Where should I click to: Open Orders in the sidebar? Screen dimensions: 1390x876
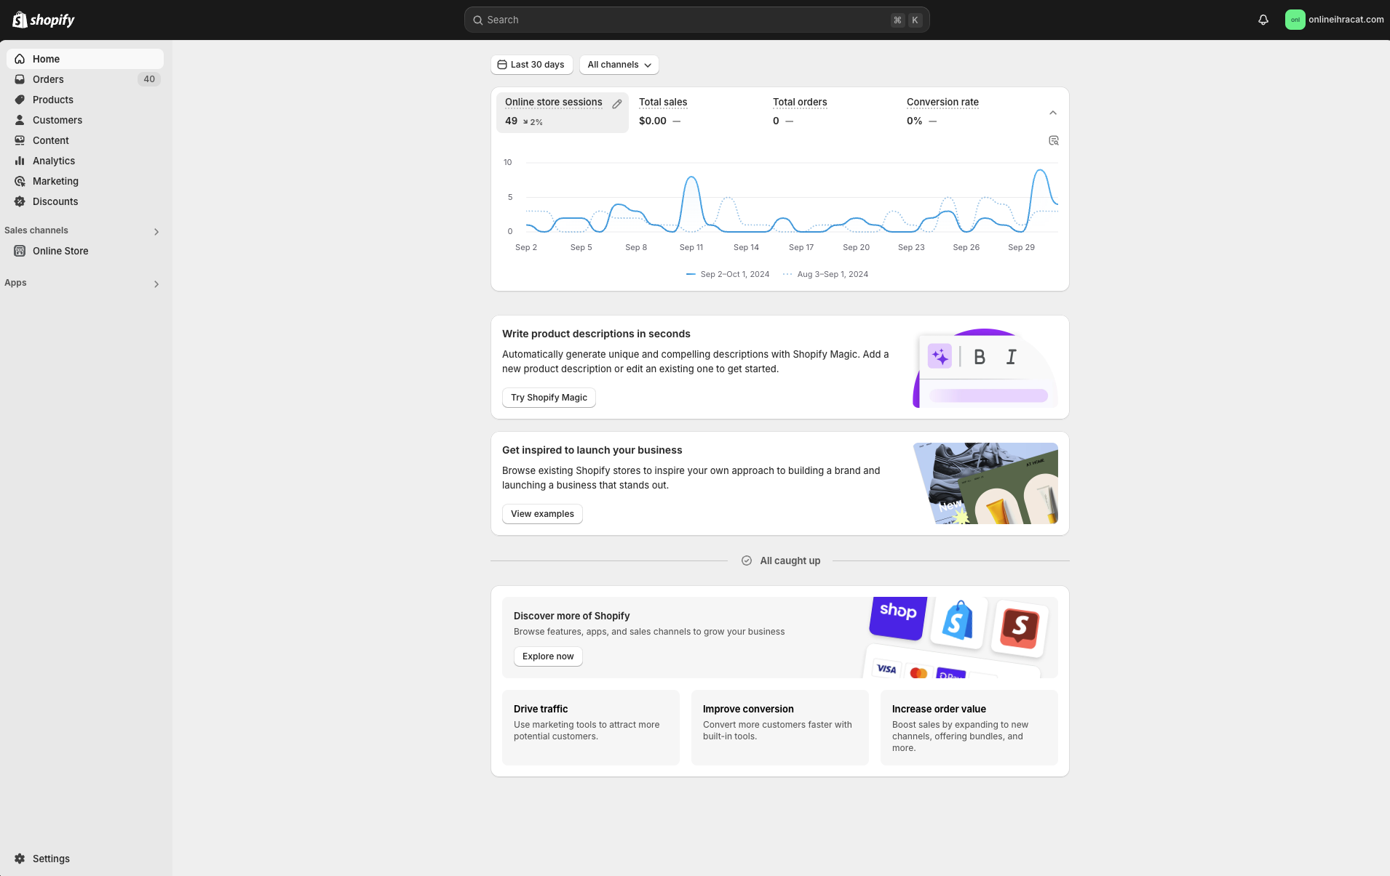click(85, 79)
